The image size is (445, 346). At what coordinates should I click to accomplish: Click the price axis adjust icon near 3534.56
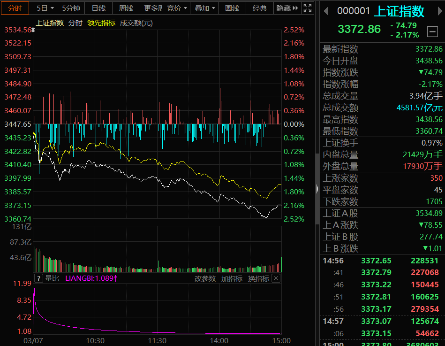(33, 29)
